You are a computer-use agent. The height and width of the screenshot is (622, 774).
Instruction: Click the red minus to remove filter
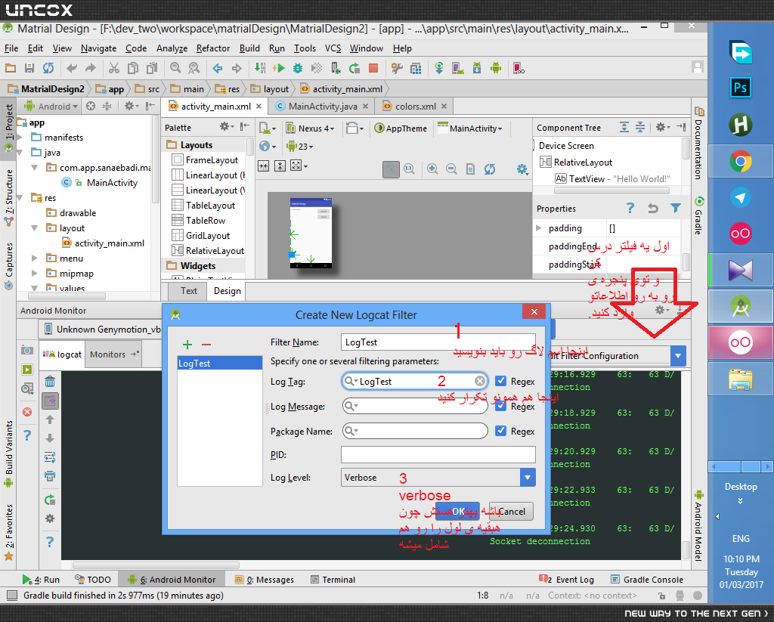click(206, 345)
